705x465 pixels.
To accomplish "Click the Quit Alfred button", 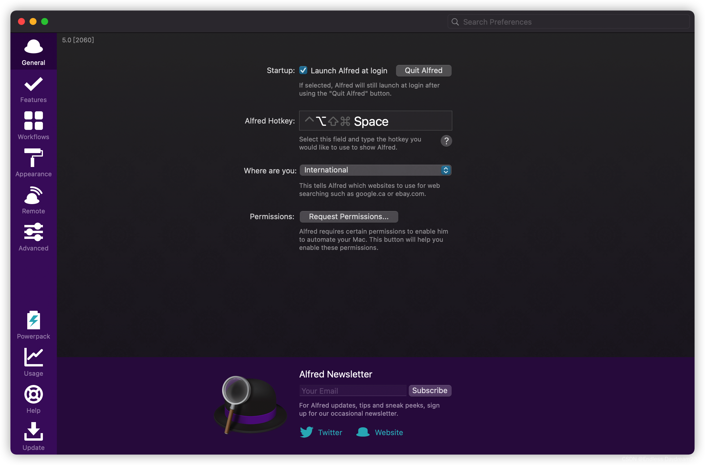I will coord(423,70).
